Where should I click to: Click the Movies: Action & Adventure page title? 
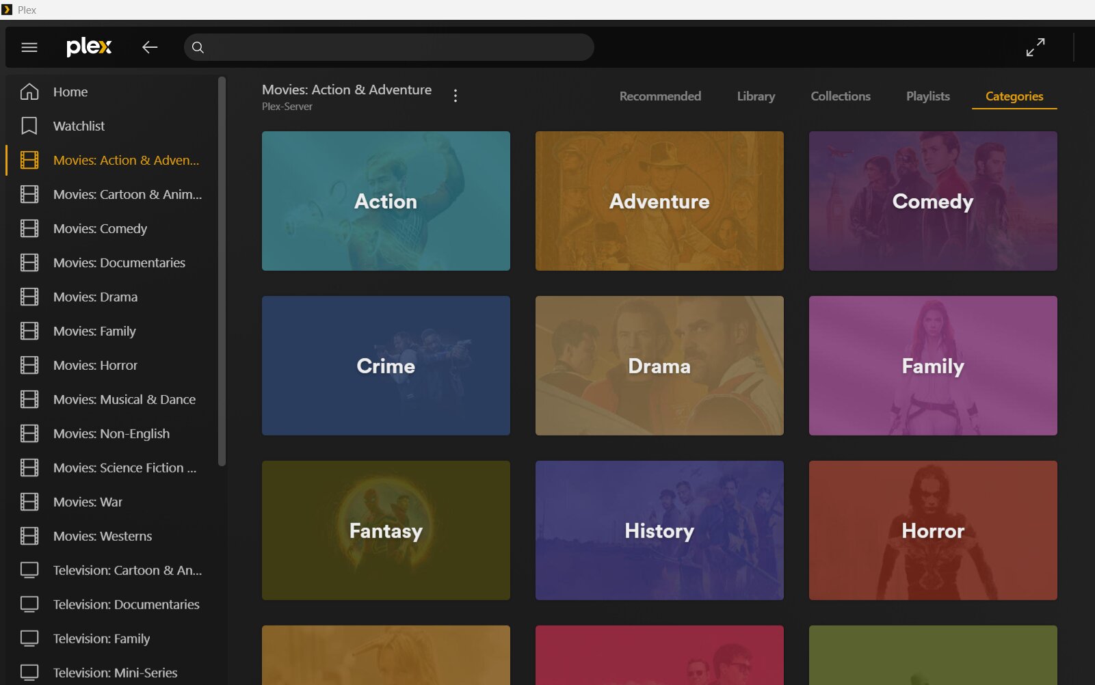pos(347,90)
